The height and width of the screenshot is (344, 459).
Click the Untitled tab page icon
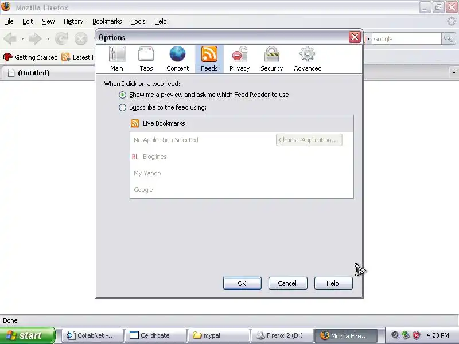pos(11,73)
